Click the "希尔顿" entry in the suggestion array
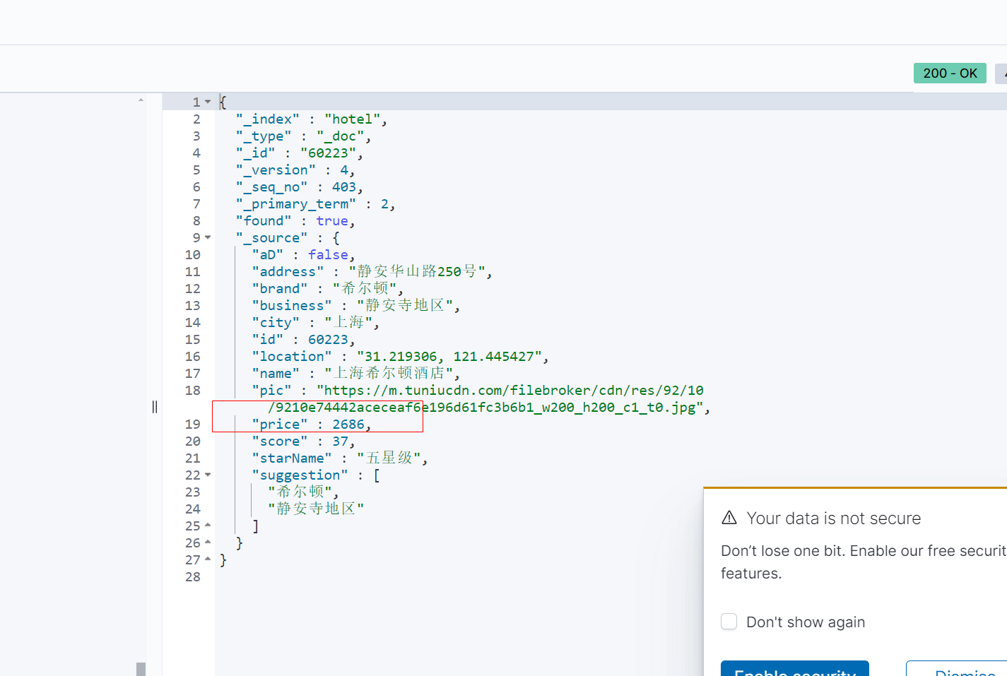Screen dimensions: 1007x676 (x=304, y=492)
